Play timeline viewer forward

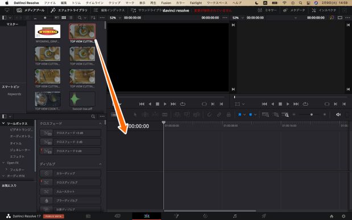click(x=288, y=104)
